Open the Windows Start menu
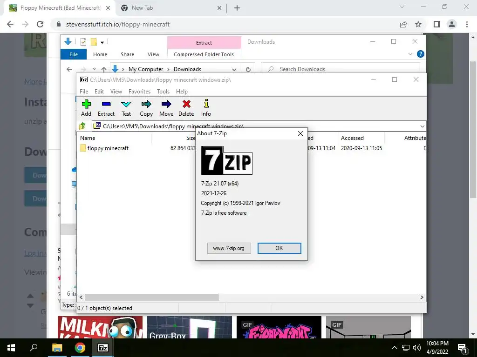 pos(11,348)
